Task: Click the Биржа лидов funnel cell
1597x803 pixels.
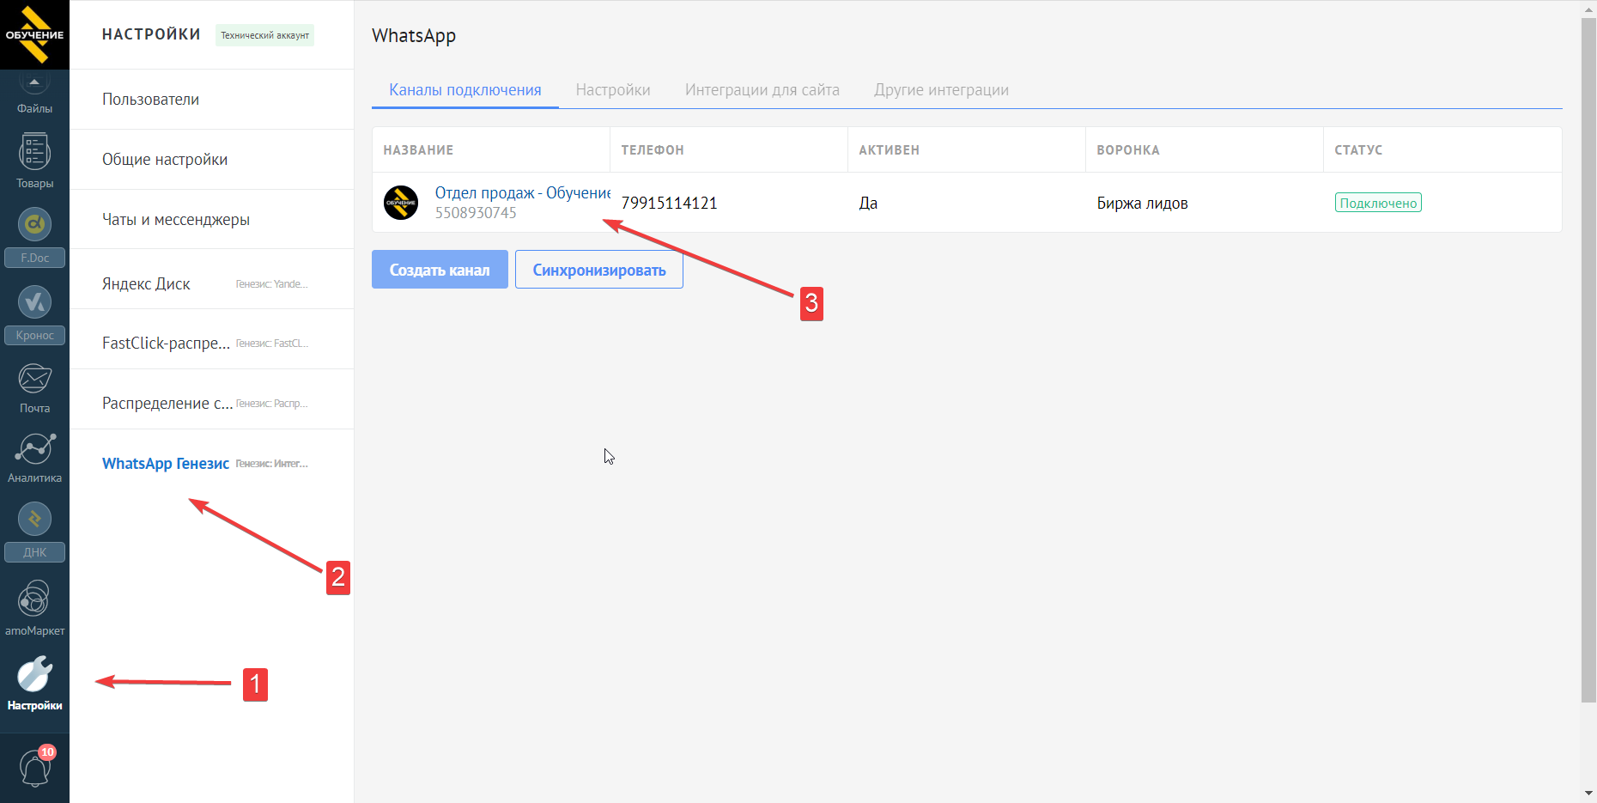Action: point(1142,203)
